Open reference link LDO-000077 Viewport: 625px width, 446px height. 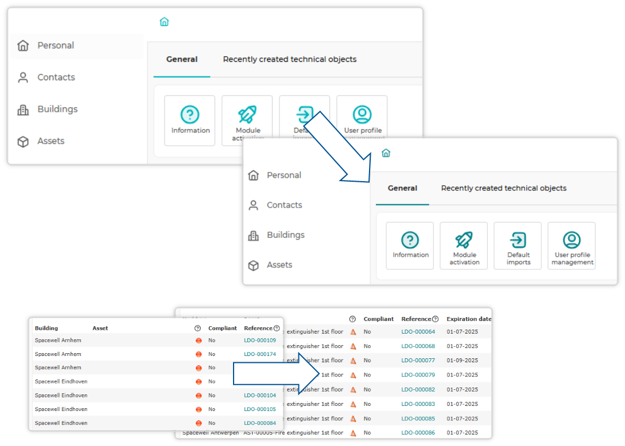(418, 361)
